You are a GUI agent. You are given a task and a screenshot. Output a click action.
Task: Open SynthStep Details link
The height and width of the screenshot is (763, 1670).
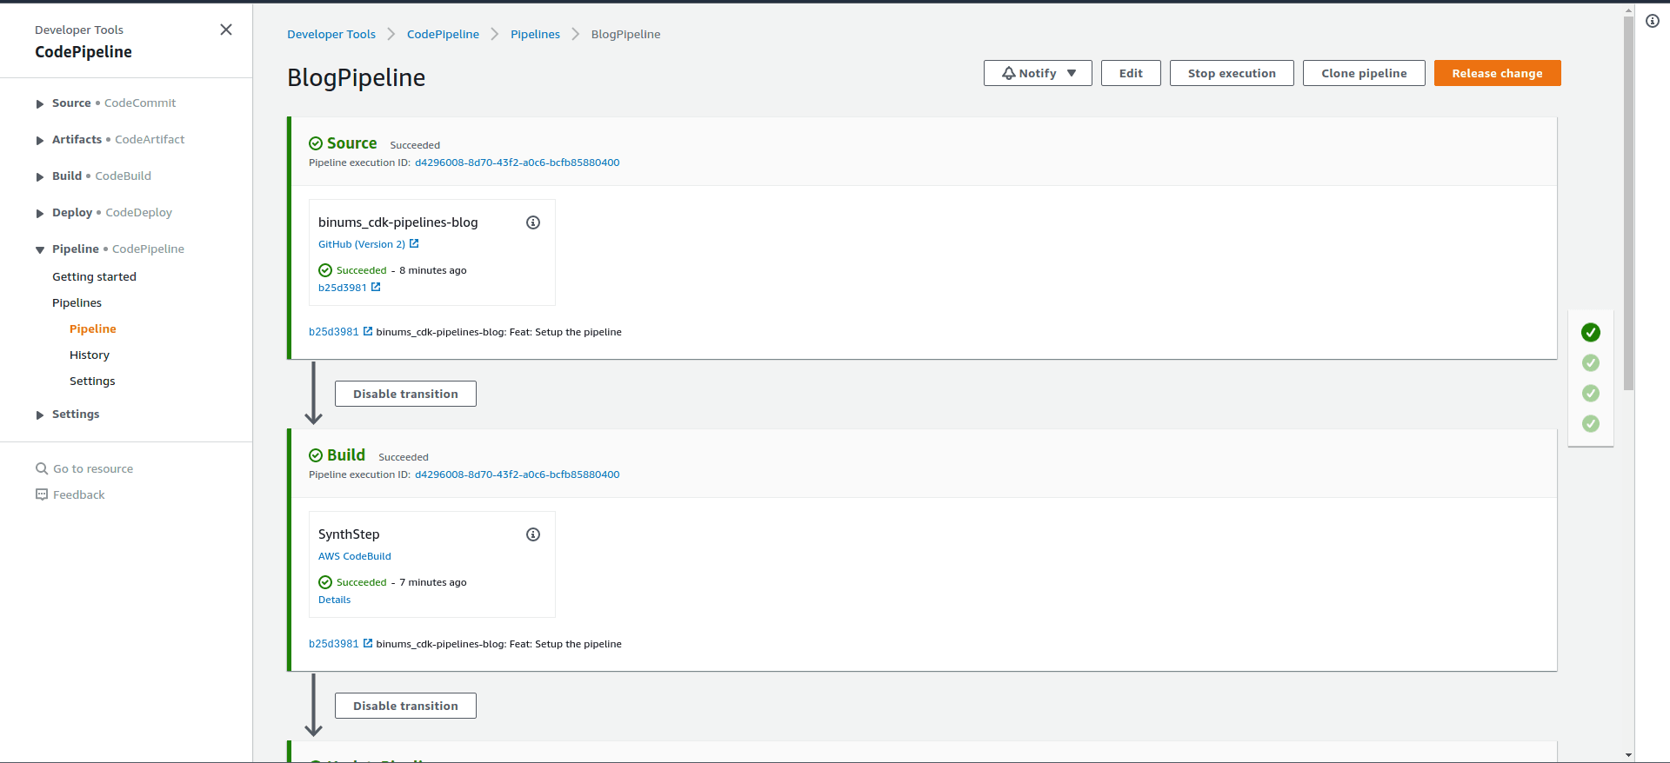tap(334, 600)
